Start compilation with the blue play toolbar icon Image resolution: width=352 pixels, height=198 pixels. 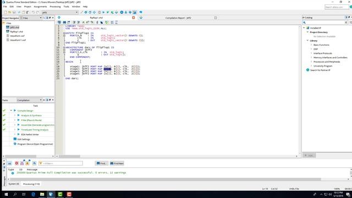coord(103,12)
